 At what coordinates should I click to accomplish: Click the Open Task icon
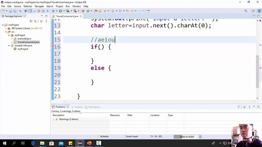(100, 11)
